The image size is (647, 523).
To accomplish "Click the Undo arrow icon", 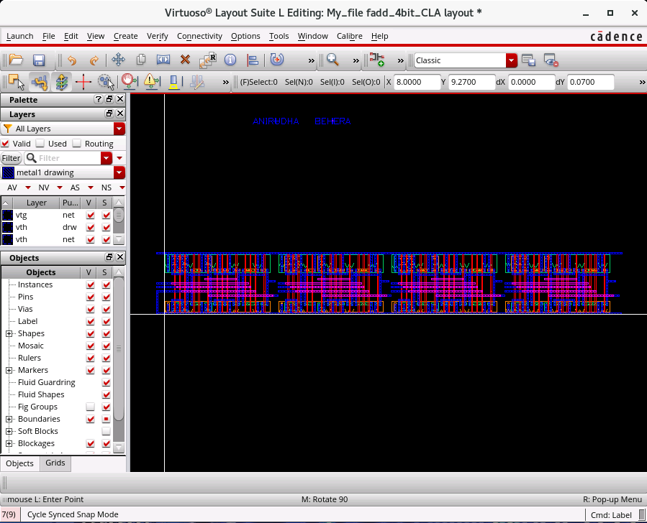I will click(x=71, y=60).
